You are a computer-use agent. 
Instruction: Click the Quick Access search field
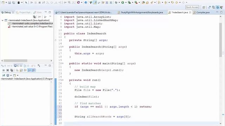coord(192,7)
